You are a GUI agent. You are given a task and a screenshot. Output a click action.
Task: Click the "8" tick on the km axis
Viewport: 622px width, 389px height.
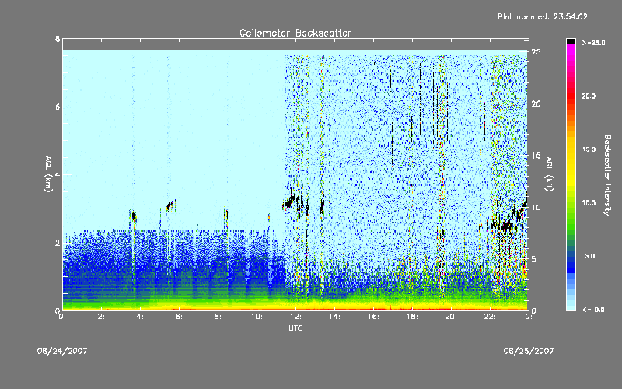[58, 39]
